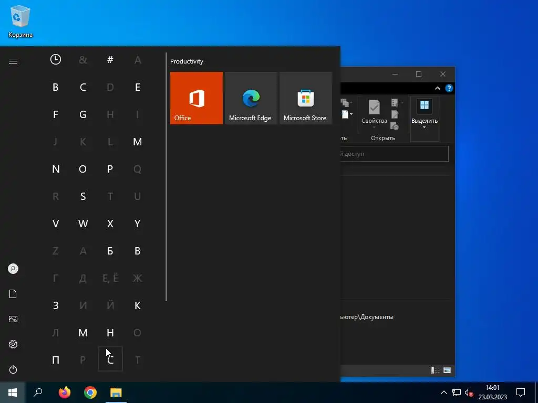538x403 pixels.
Task: Open Settings gear in Start sidebar
Action: [13, 344]
